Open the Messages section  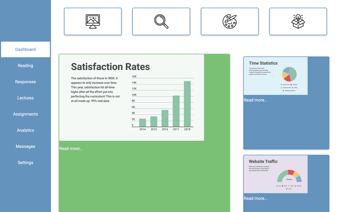tap(25, 146)
